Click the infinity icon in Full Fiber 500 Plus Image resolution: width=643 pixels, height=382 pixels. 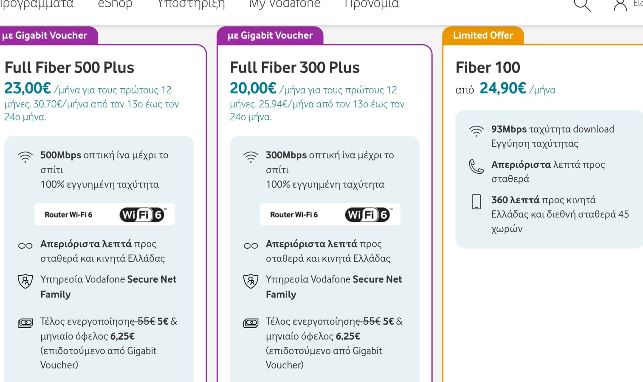click(25, 246)
